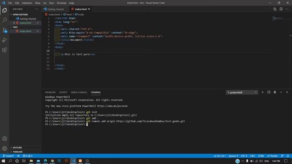Open the Accounts menu icon
Viewport: 292px width, 164px height.
click(5, 138)
